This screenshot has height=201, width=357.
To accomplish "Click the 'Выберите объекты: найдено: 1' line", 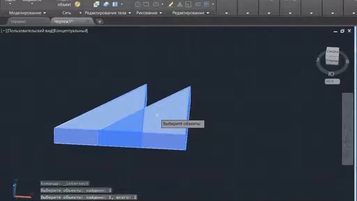I will pyautogui.click(x=76, y=190).
